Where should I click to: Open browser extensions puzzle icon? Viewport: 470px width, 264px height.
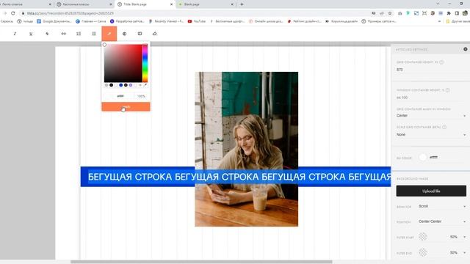pyautogui.click(x=449, y=13)
